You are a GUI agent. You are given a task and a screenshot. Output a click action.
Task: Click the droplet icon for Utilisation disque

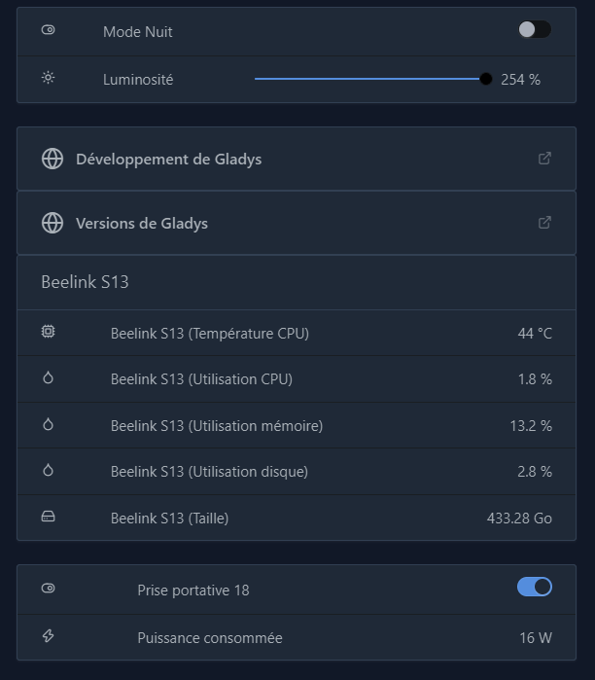click(x=48, y=471)
